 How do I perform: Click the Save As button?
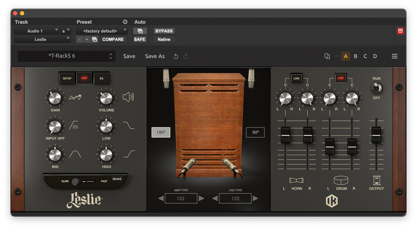pyautogui.click(x=155, y=56)
